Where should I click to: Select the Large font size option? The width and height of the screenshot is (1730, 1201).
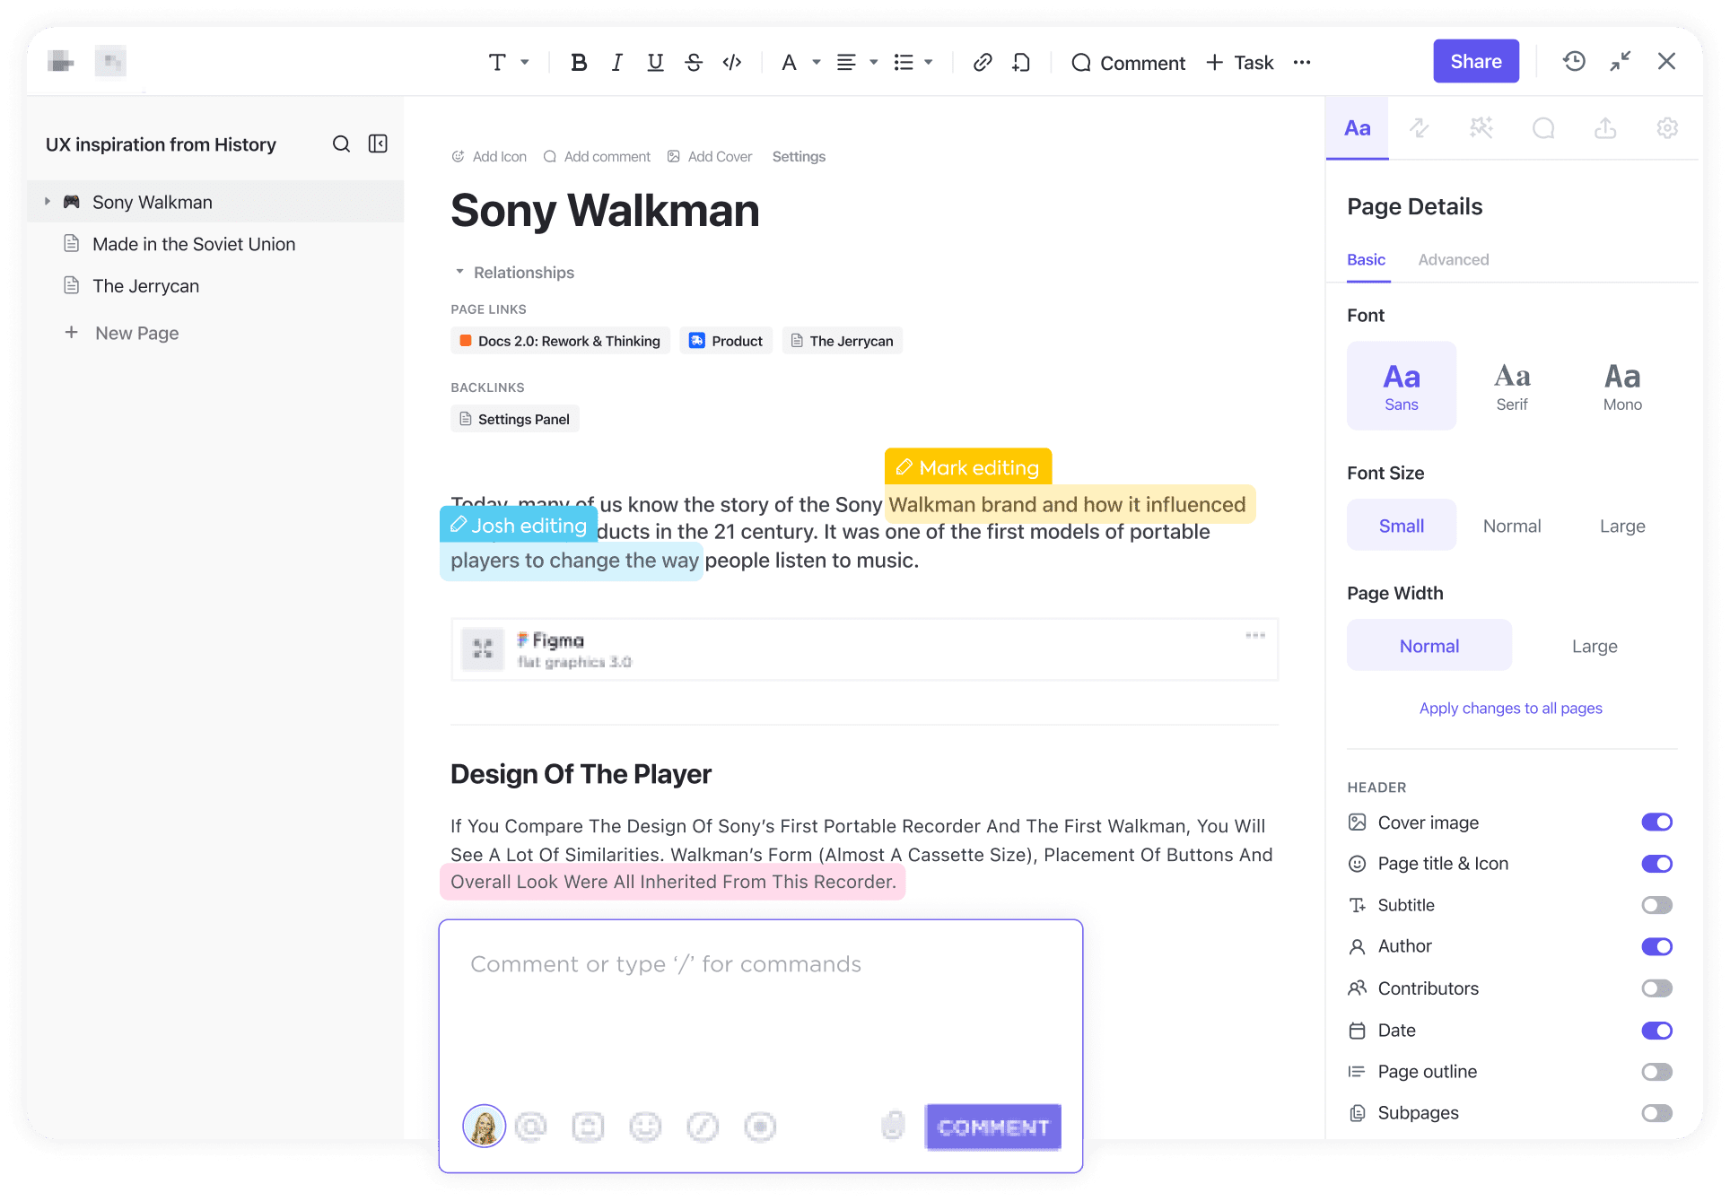[1621, 527]
